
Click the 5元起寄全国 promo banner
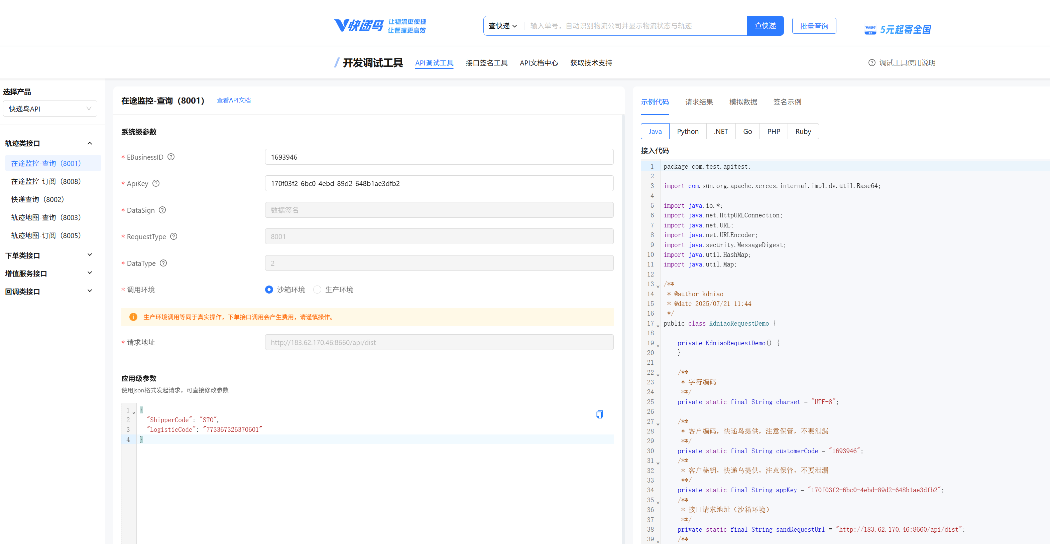(x=898, y=29)
